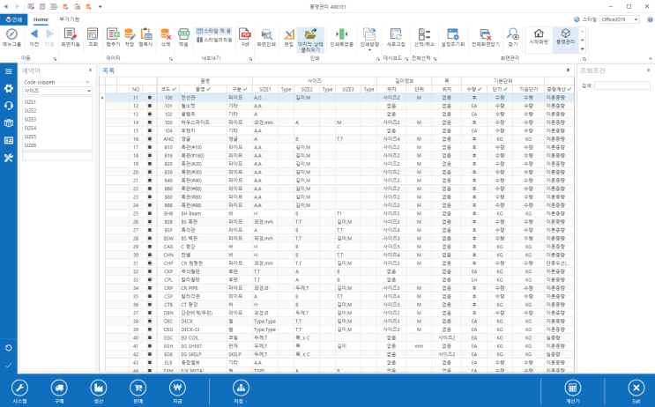
Task: Click headset support icon in sidebar
Action: click(x=8, y=106)
